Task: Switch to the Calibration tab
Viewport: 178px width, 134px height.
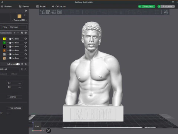Action: point(59,6)
